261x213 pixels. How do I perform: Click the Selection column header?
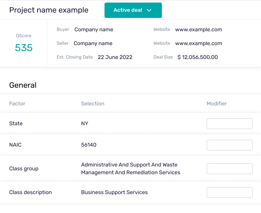click(93, 103)
